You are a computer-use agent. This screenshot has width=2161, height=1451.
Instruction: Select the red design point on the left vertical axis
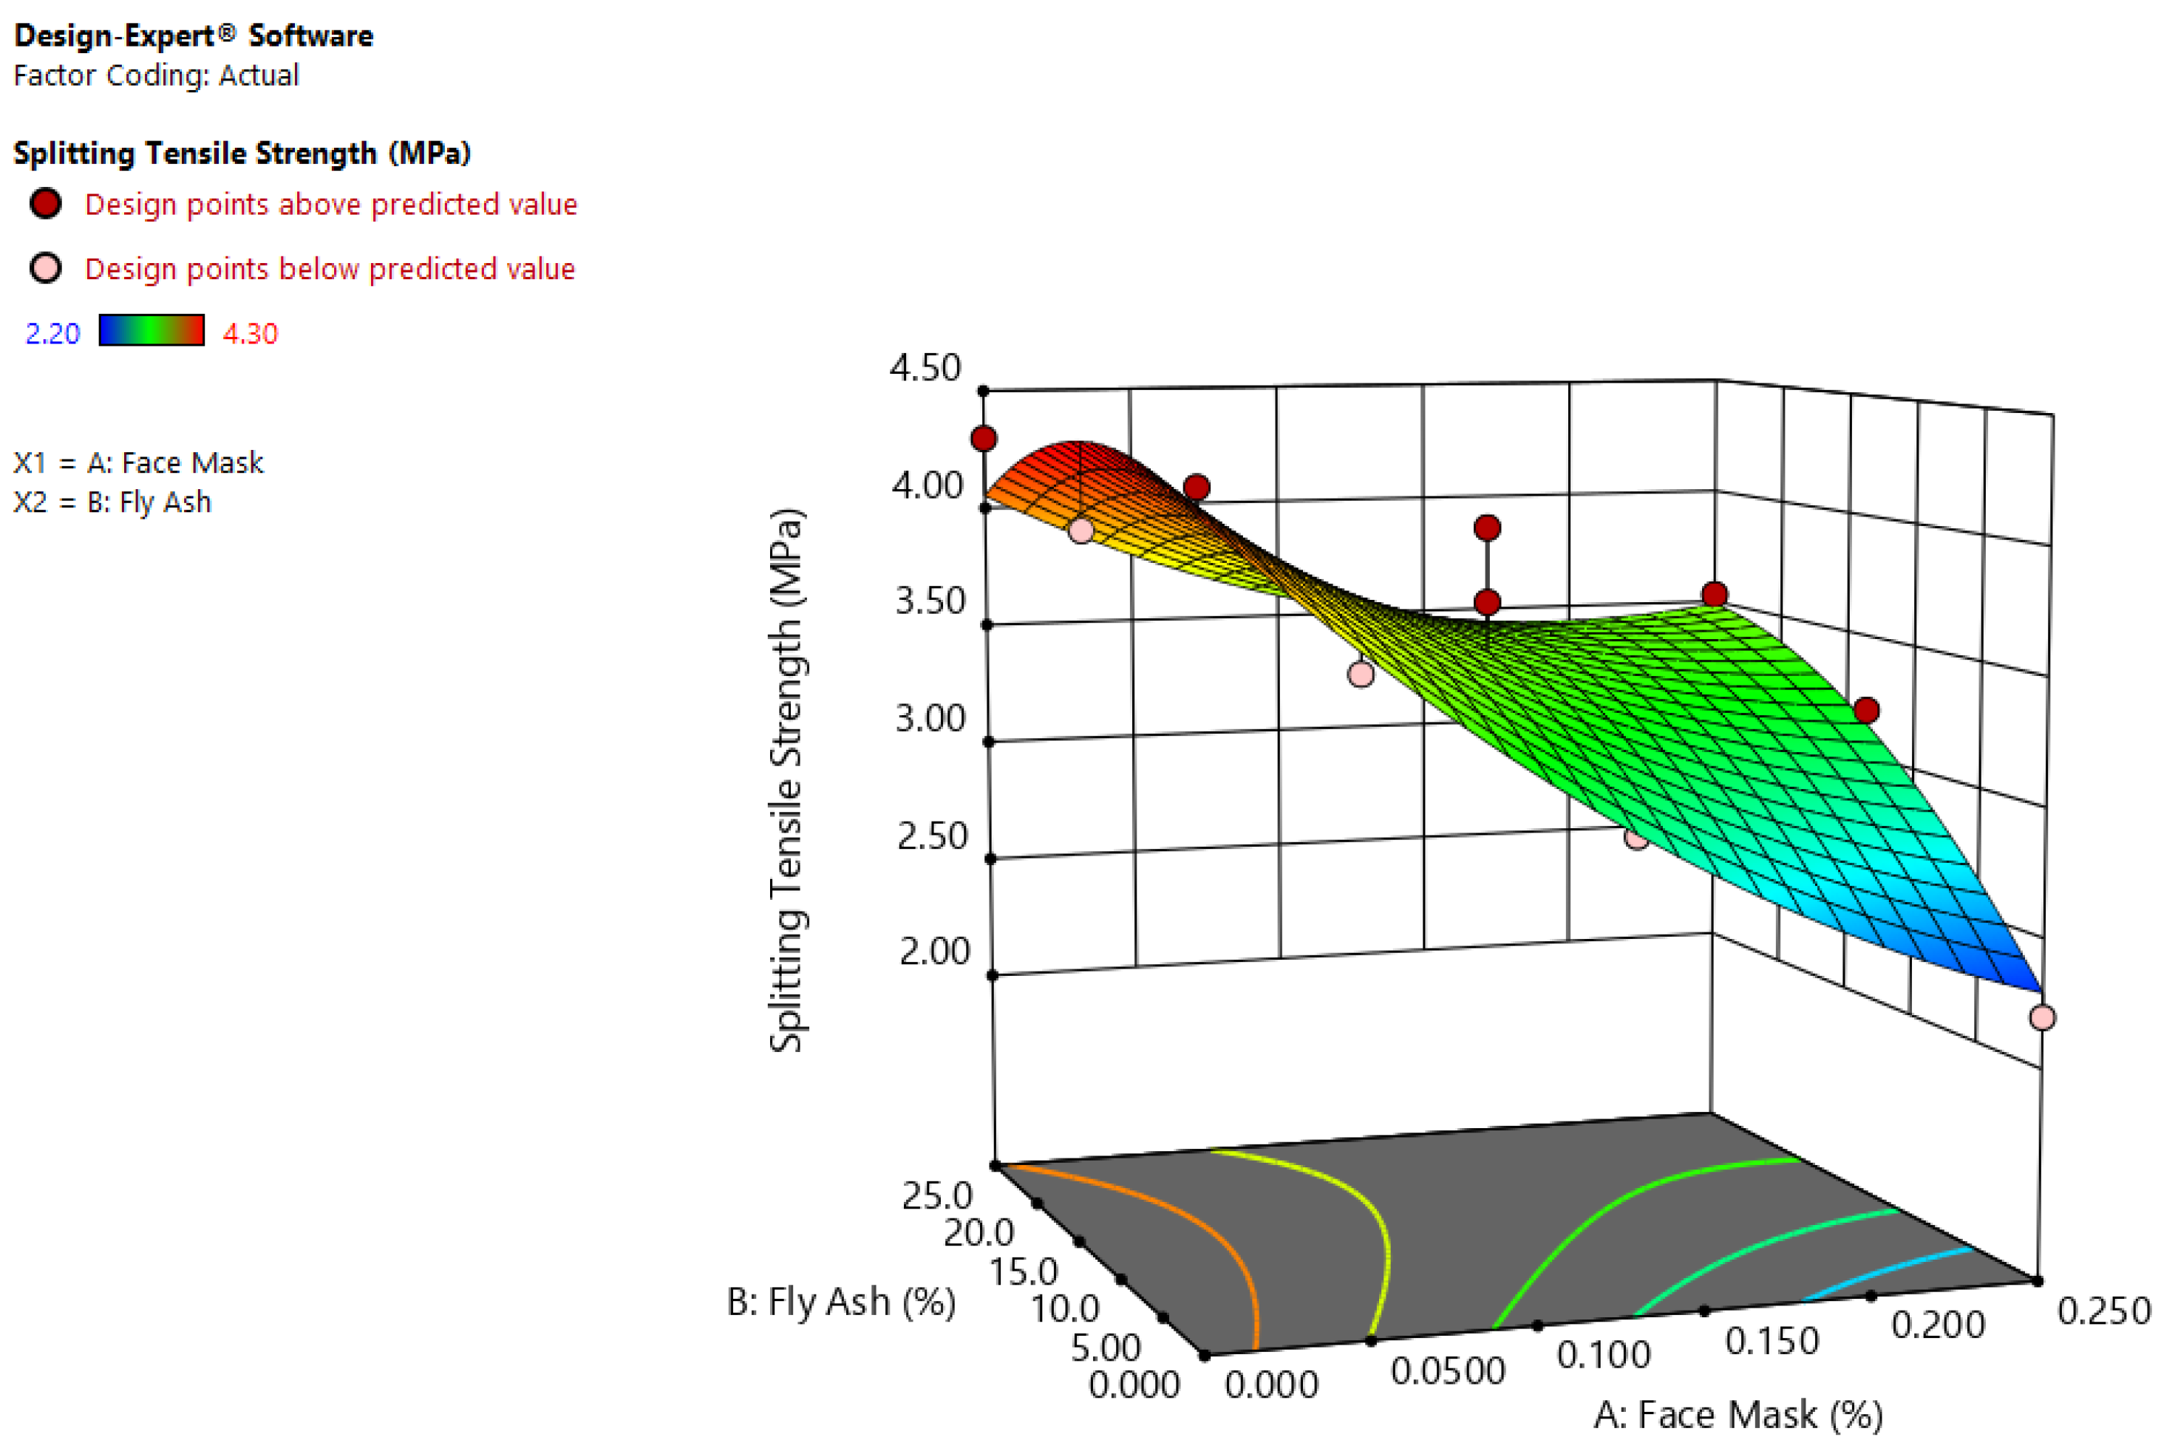coord(984,439)
